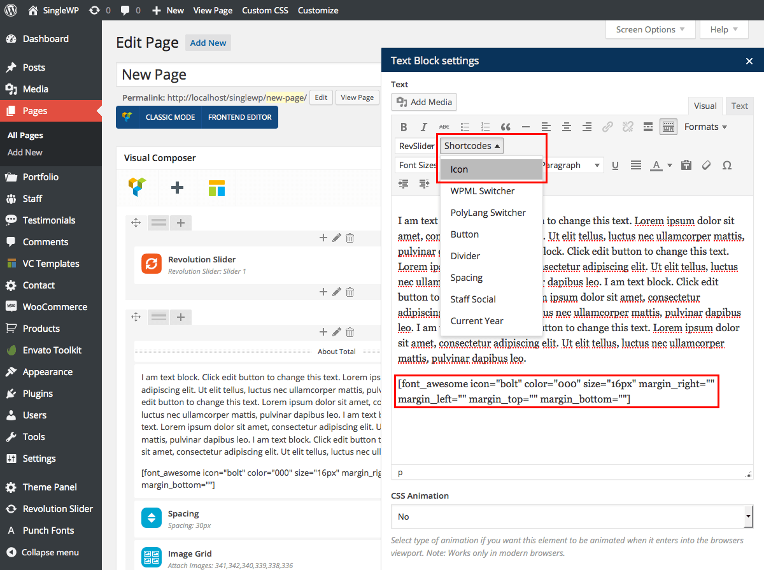Open Custom CSS in admin bar
The image size is (764, 570).
click(x=265, y=10)
